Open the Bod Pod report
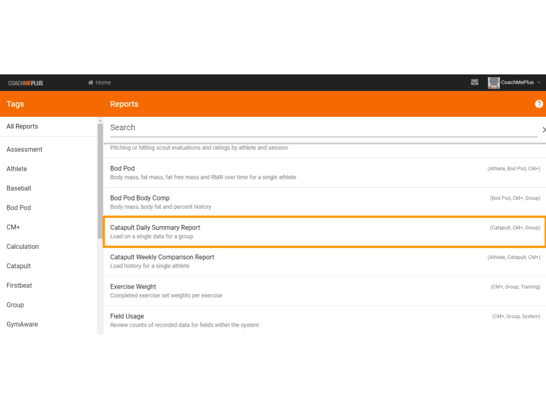The width and height of the screenshot is (546, 409). coord(325,173)
